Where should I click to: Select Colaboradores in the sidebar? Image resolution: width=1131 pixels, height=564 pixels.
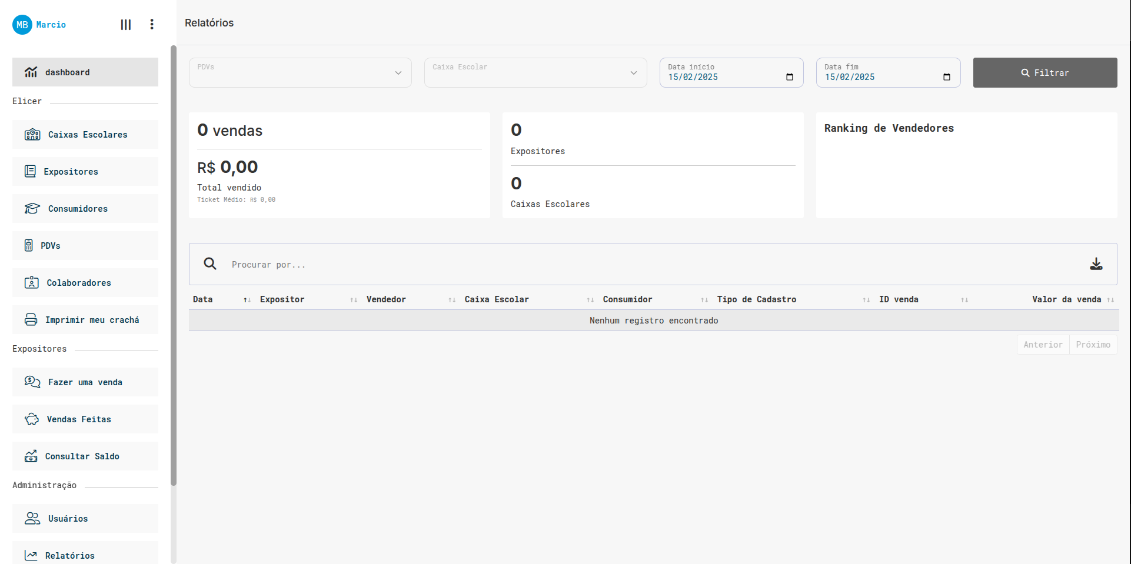coord(85,282)
